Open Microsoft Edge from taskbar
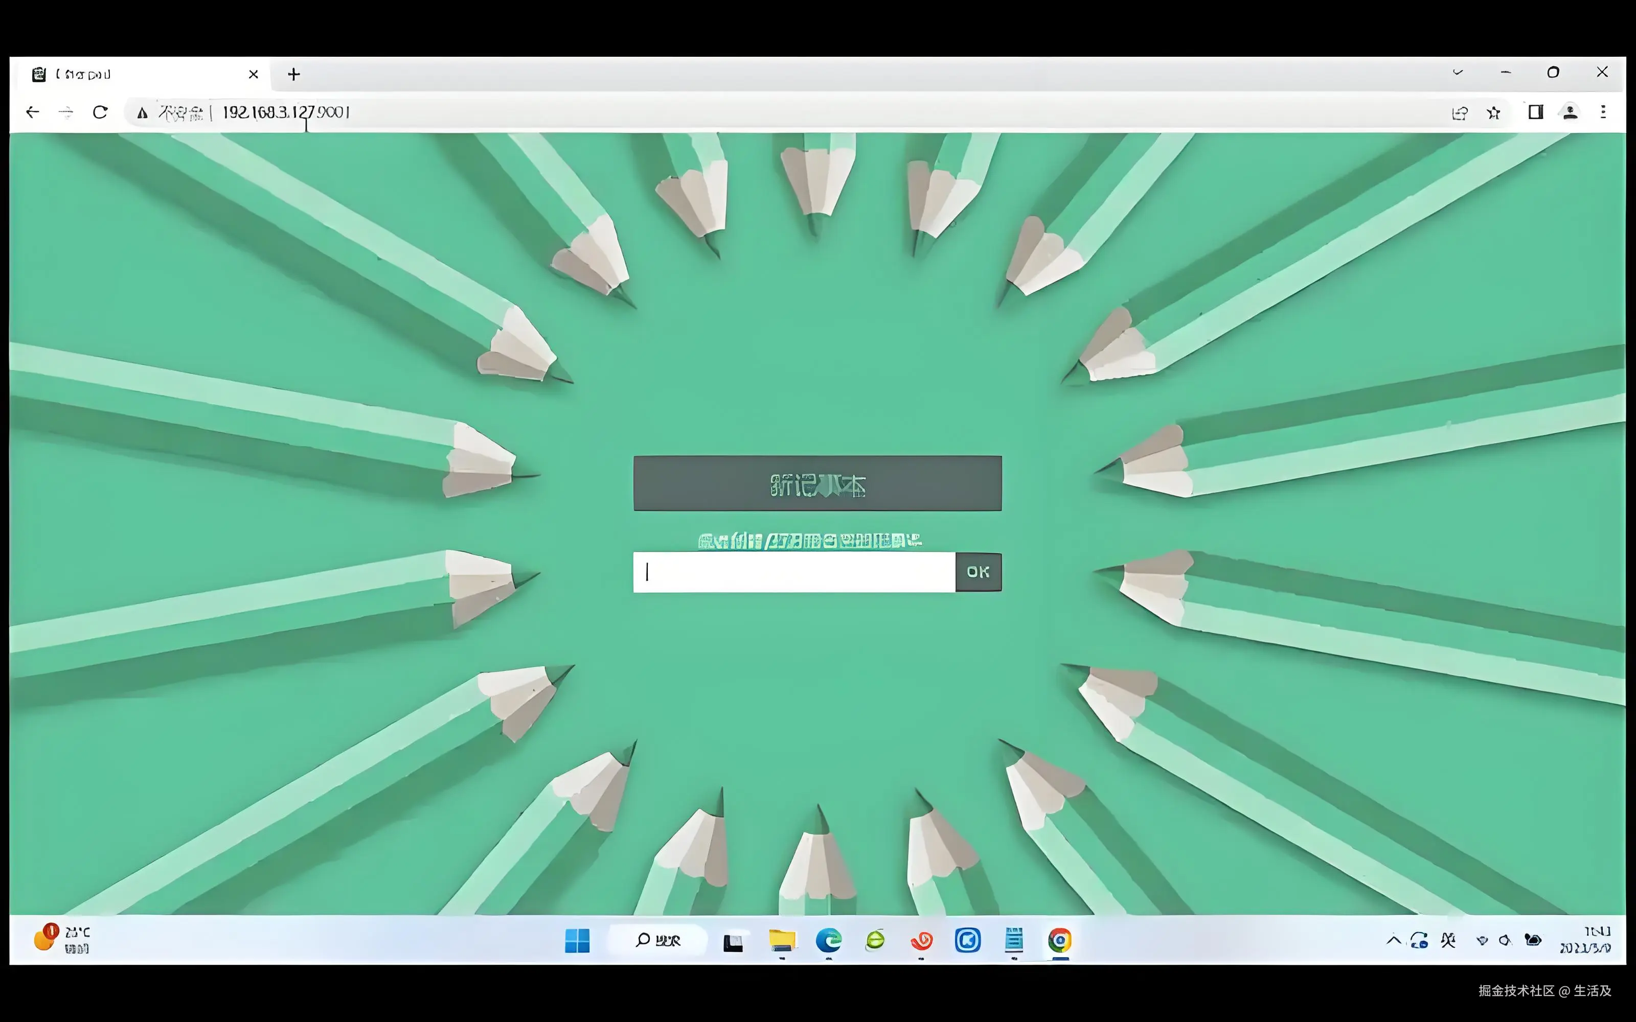The height and width of the screenshot is (1022, 1636). click(x=828, y=940)
